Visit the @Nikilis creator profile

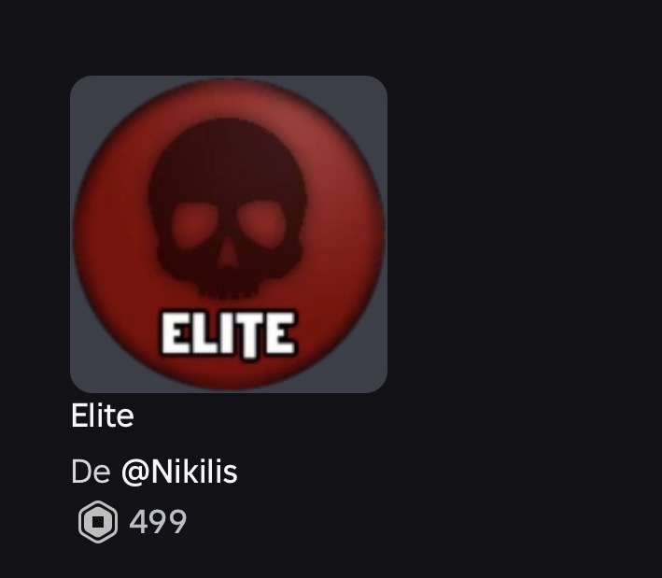[179, 472]
